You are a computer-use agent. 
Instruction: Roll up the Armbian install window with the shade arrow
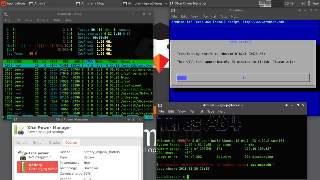(300, 10)
